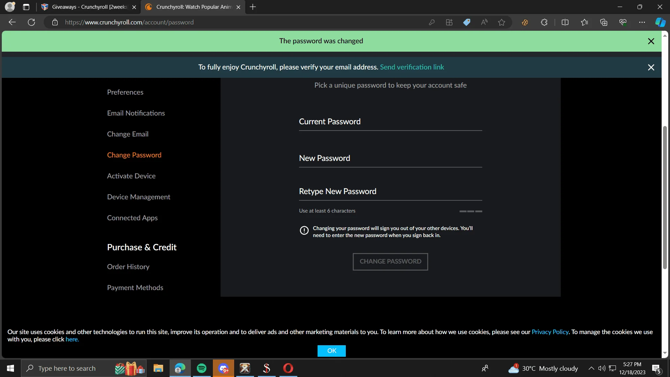670x377 pixels.
Task: Accept cookies with OK button
Action: pyautogui.click(x=332, y=351)
